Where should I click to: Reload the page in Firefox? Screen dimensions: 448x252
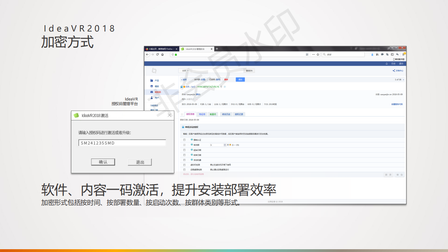[x=157, y=55]
